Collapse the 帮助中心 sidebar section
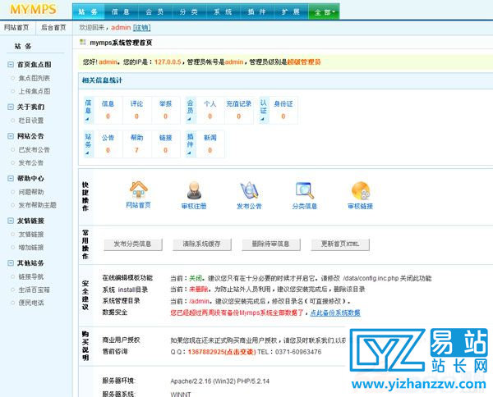Screen dimensions: 493x397 pos(11,178)
